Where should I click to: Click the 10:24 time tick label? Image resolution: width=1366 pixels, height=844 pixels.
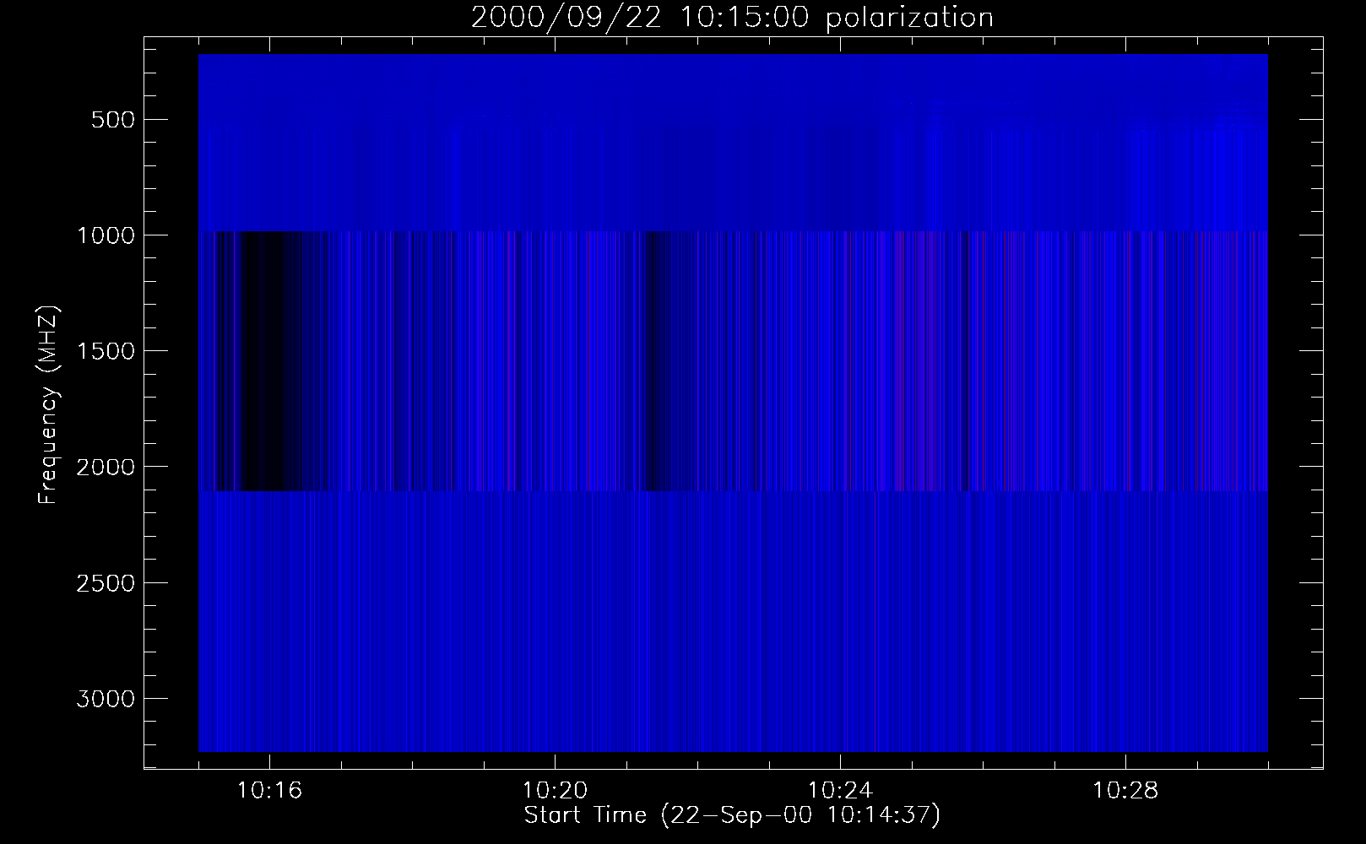click(841, 792)
